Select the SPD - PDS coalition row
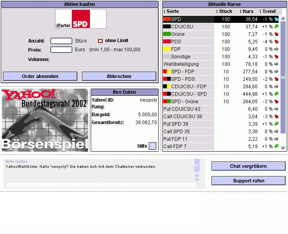The height and width of the screenshot is (234, 288). (x=221, y=79)
